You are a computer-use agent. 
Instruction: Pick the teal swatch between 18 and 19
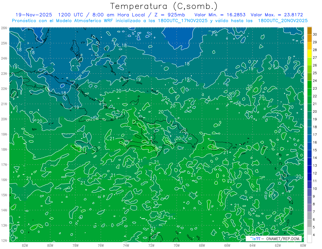point(309,123)
